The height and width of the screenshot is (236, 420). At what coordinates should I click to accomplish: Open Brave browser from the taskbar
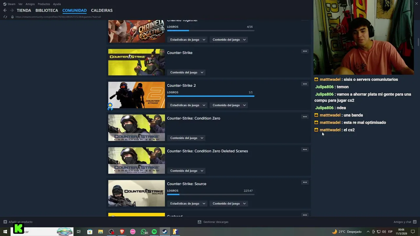point(122,232)
